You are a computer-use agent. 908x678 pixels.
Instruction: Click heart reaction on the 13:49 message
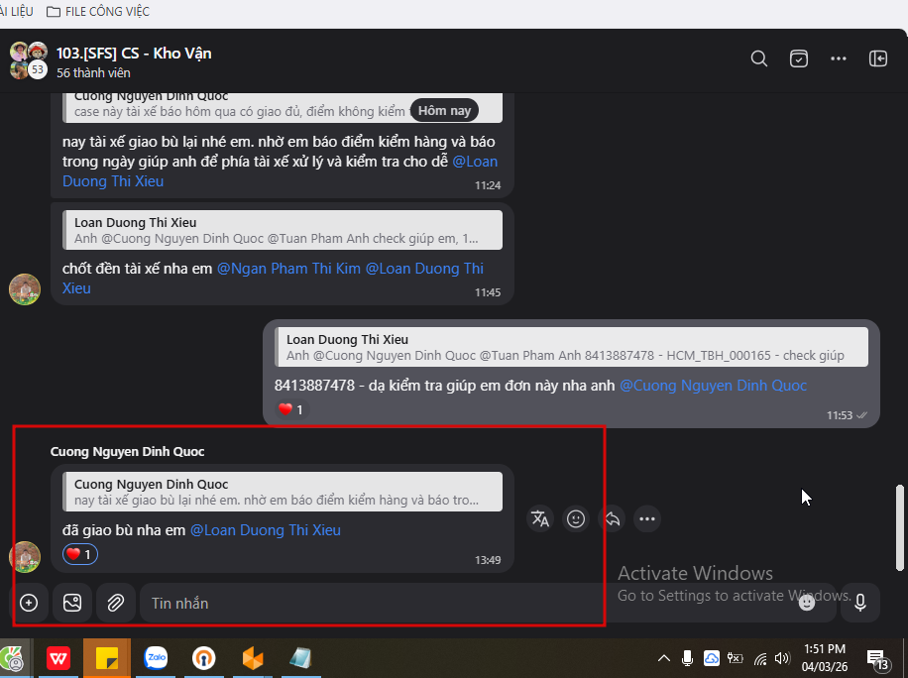(x=80, y=555)
